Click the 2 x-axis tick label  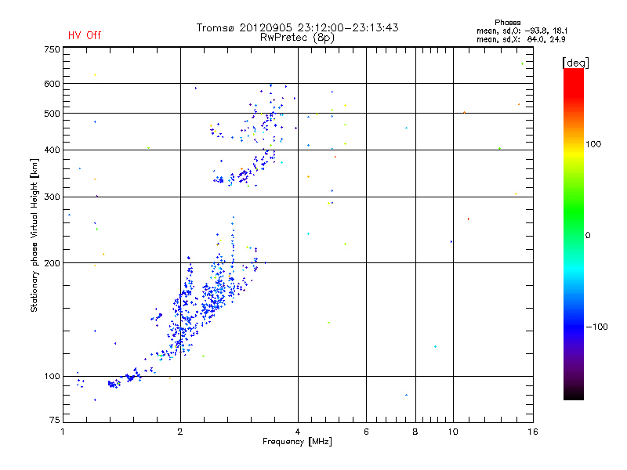pos(180,432)
